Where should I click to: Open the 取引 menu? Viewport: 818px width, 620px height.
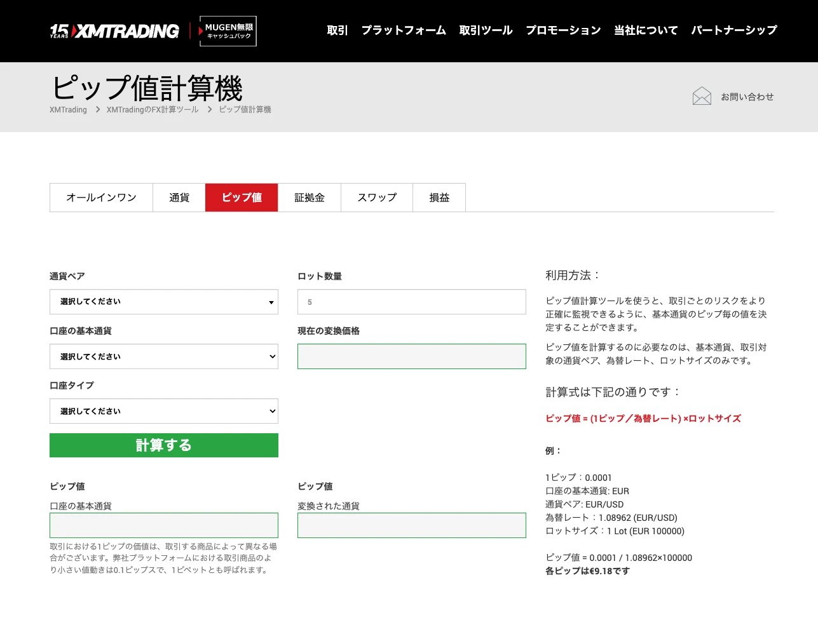(x=337, y=30)
